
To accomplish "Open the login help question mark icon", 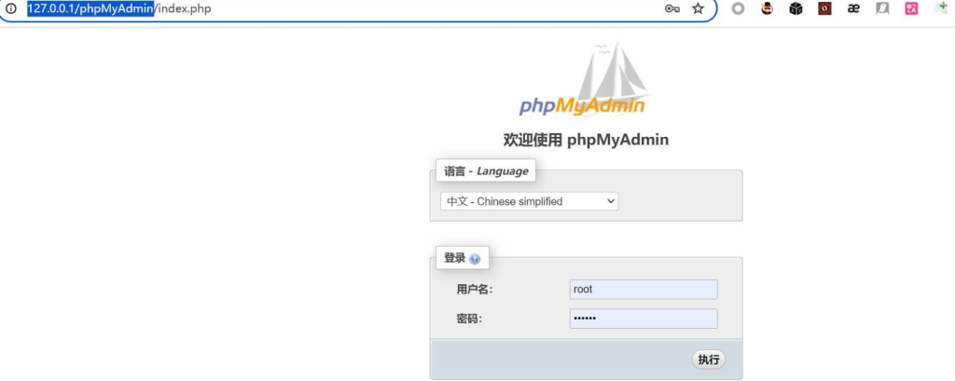I will [x=475, y=259].
